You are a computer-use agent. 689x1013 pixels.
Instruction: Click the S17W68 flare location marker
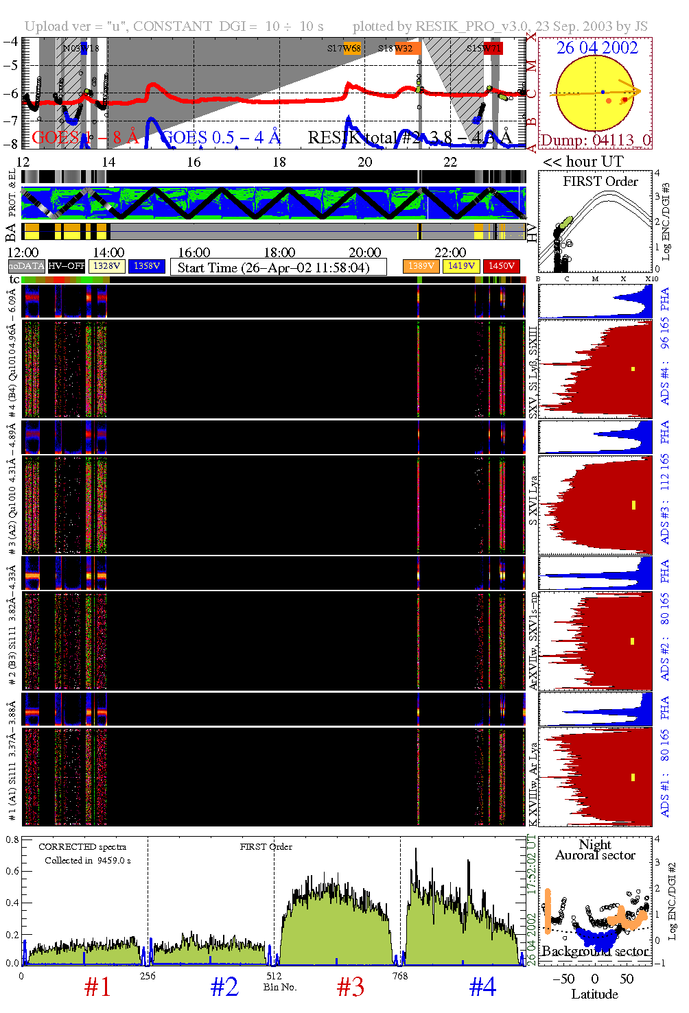[x=351, y=48]
